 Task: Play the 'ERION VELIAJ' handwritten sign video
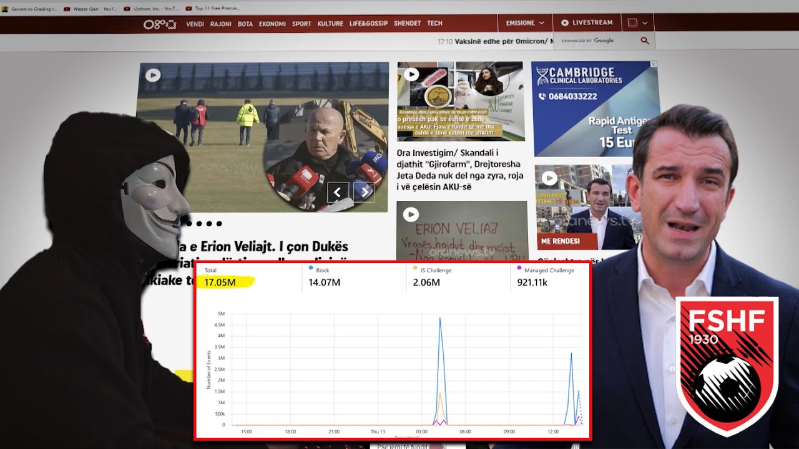coord(411,215)
